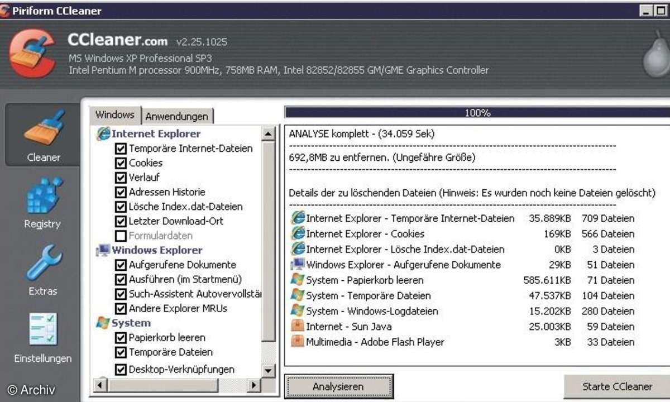Click icon of Internet Explorer Cookies result
Viewport: 670px width, 402px height.
click(x=298, y=233)
